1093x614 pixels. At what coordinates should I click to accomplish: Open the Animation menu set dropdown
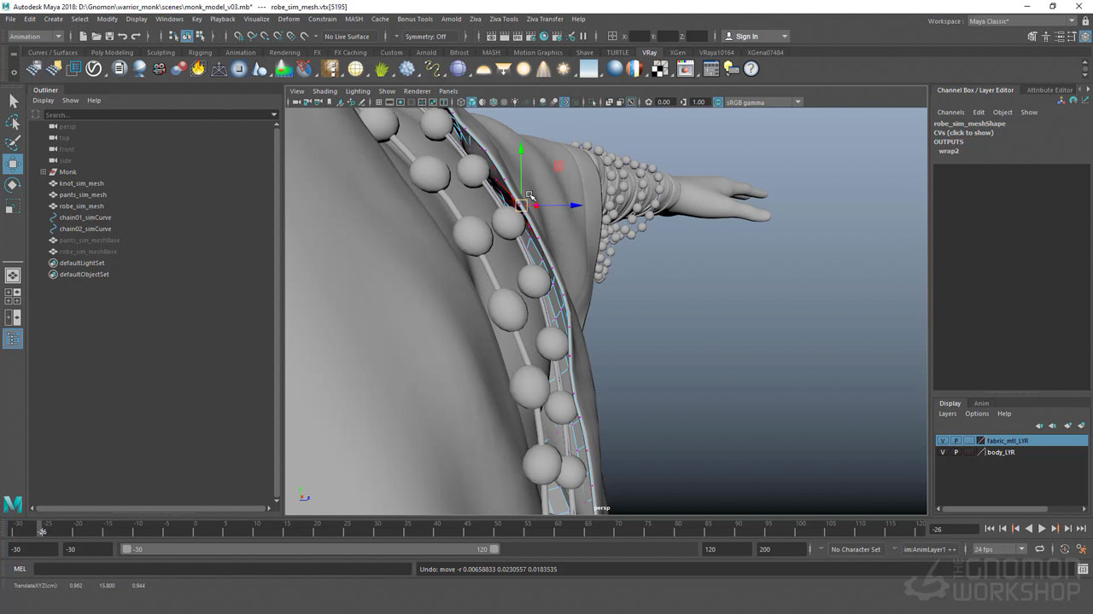coord(35,37)
